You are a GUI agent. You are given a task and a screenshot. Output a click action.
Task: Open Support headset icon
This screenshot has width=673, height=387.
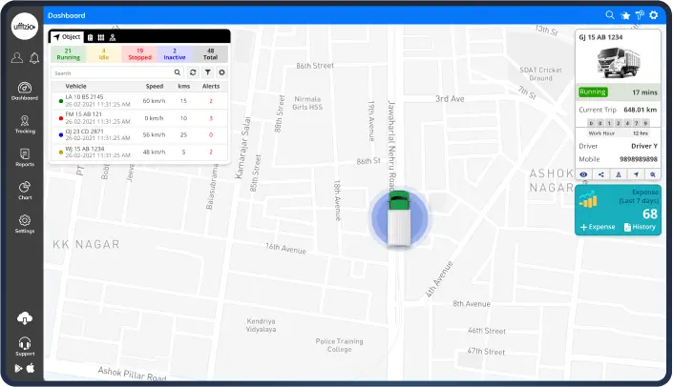tap(25, 345)
